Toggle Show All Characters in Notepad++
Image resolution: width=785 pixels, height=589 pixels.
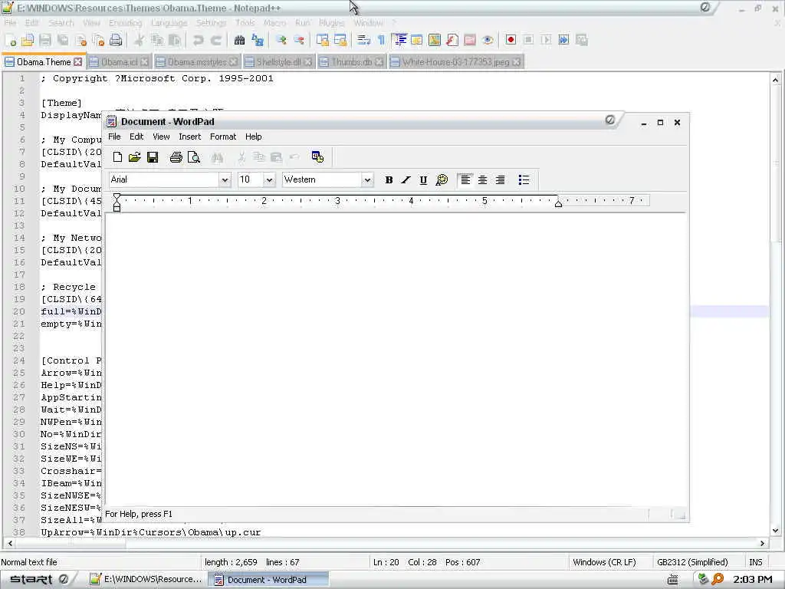pyautogui.click(x=381, y=40)
